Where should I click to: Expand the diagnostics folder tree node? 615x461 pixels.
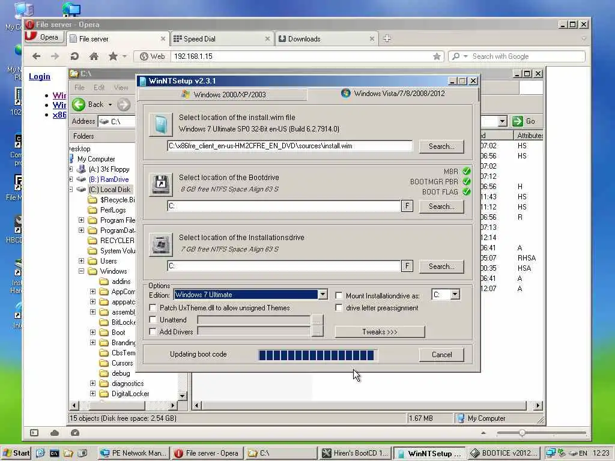92,384
